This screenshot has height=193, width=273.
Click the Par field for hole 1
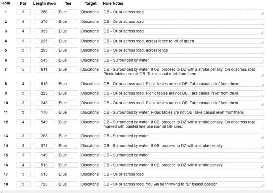tap(23, 12)
